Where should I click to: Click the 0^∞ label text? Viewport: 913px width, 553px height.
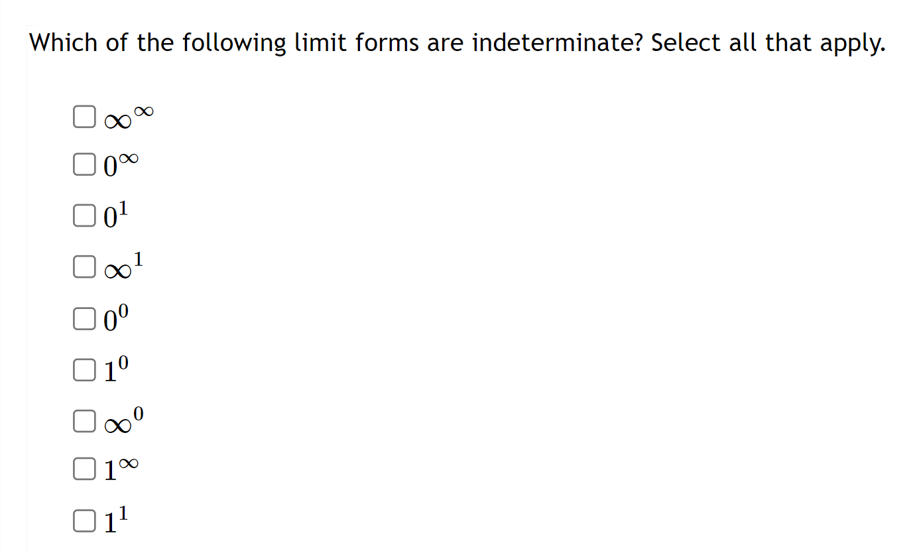pyautogui.click(x=119, y=166)
